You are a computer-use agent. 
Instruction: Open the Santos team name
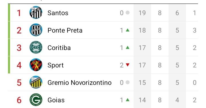[x=58, y=13]
